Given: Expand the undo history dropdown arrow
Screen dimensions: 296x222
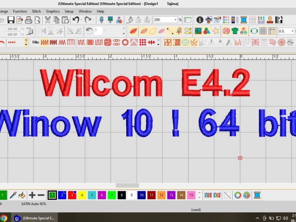Looking at the screenshot, I should pyautogui.click(x=81, y=20).
